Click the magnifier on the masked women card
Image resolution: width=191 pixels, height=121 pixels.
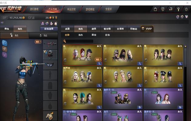(139, 64)
